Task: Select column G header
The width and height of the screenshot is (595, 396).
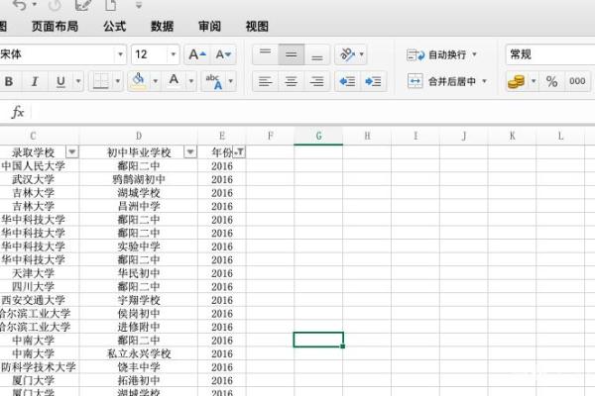Action: pos(318,136)
